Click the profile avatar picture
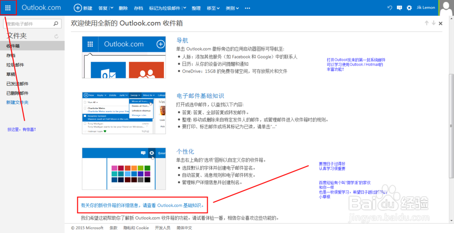 coord(446,8)
